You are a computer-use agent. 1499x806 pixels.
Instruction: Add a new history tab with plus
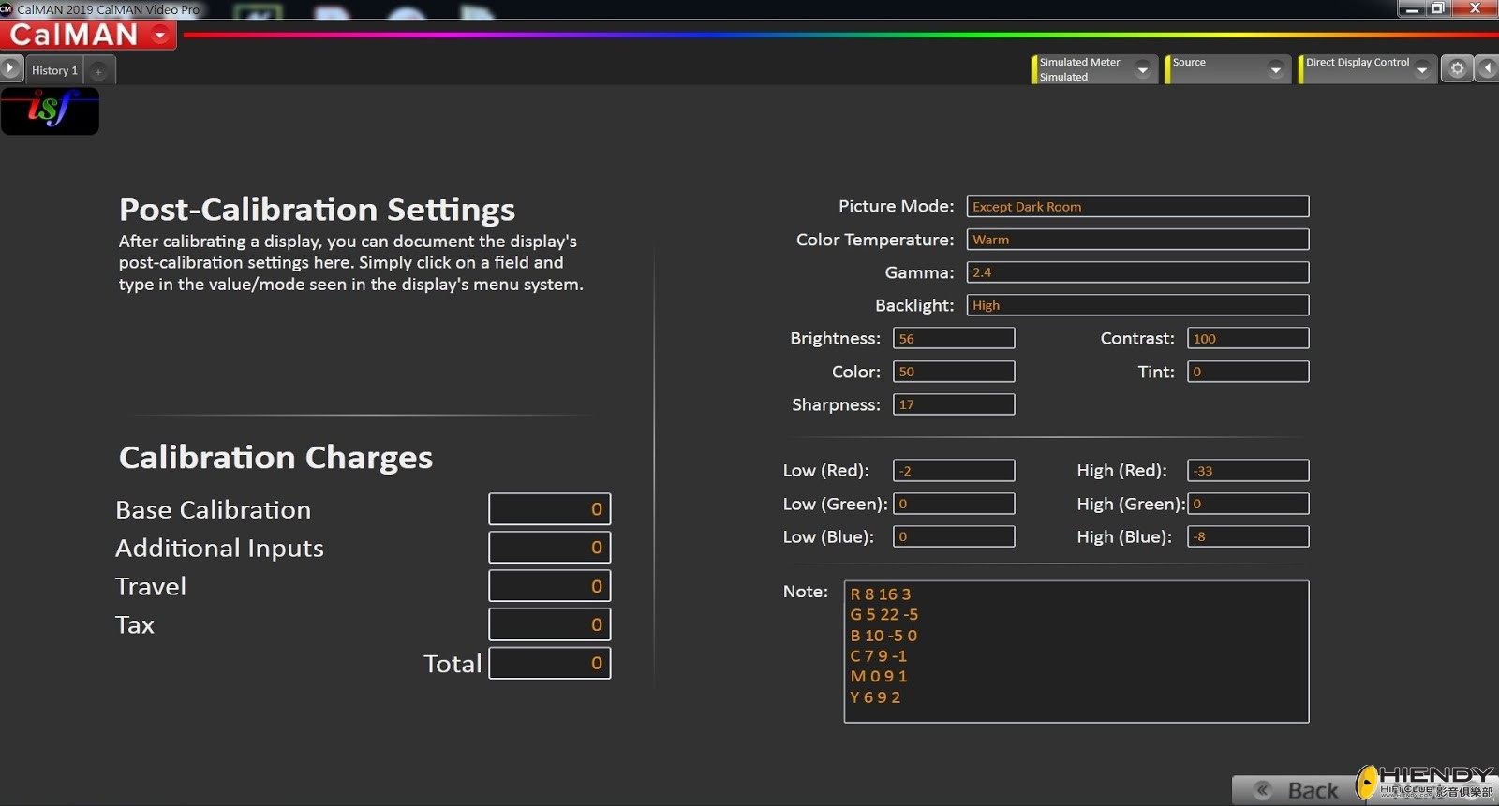pos(98,70)
